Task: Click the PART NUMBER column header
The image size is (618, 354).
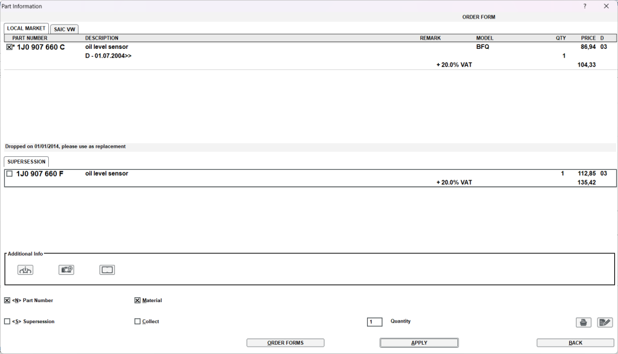Action: click(x=30, y=38)
